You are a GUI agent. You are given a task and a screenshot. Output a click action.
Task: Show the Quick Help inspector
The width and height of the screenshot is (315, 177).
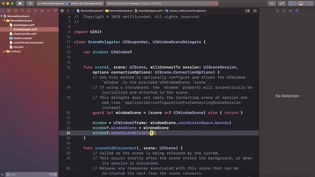(290, 11)
